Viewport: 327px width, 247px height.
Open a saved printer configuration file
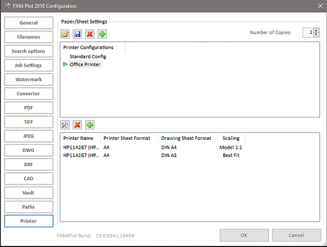[x=65, y=34]
